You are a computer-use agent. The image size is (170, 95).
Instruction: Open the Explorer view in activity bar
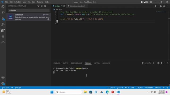pyautogui.click(x=3, y=7)
